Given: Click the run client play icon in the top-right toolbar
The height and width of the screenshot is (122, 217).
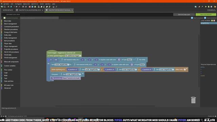Looking at the screenshot, I should [x=206, y=7].
